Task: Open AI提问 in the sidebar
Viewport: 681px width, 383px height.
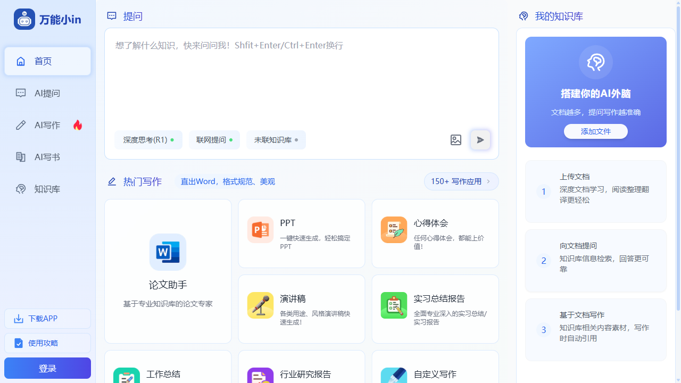Action: (47, 93)
